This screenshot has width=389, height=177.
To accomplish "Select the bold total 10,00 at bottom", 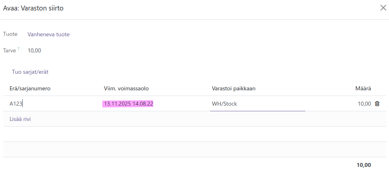I will (x=363, y=165).
